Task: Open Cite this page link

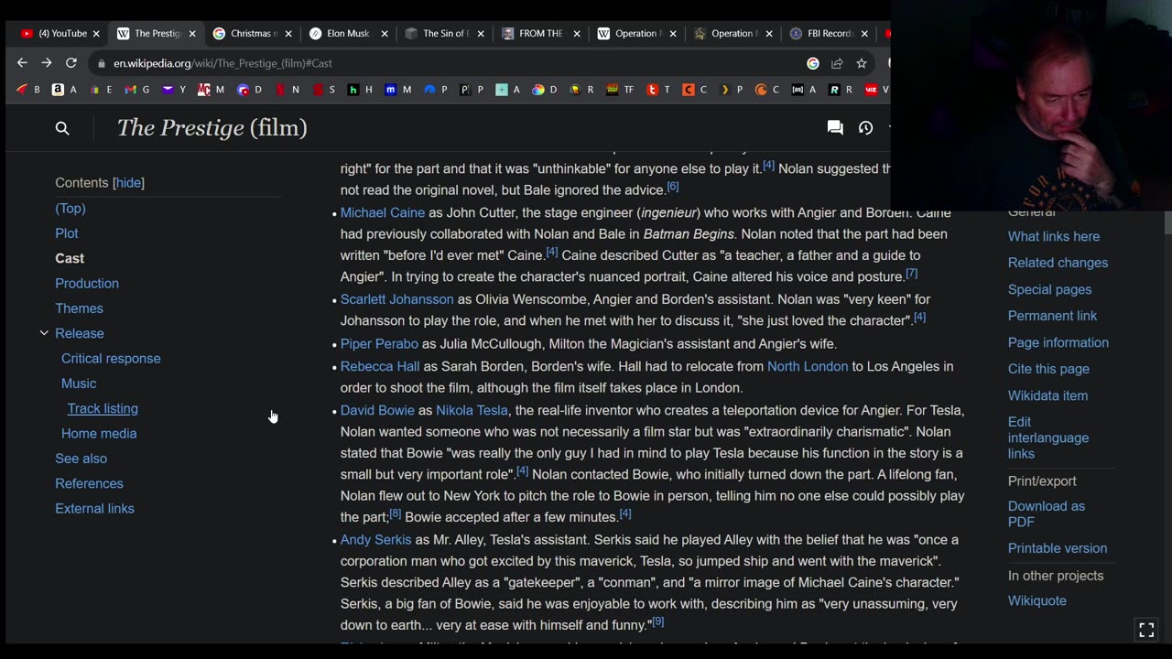Action: click(x=1048, y=369)
